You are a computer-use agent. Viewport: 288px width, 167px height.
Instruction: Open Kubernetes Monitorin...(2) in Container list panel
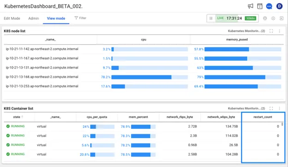(246, 109)
